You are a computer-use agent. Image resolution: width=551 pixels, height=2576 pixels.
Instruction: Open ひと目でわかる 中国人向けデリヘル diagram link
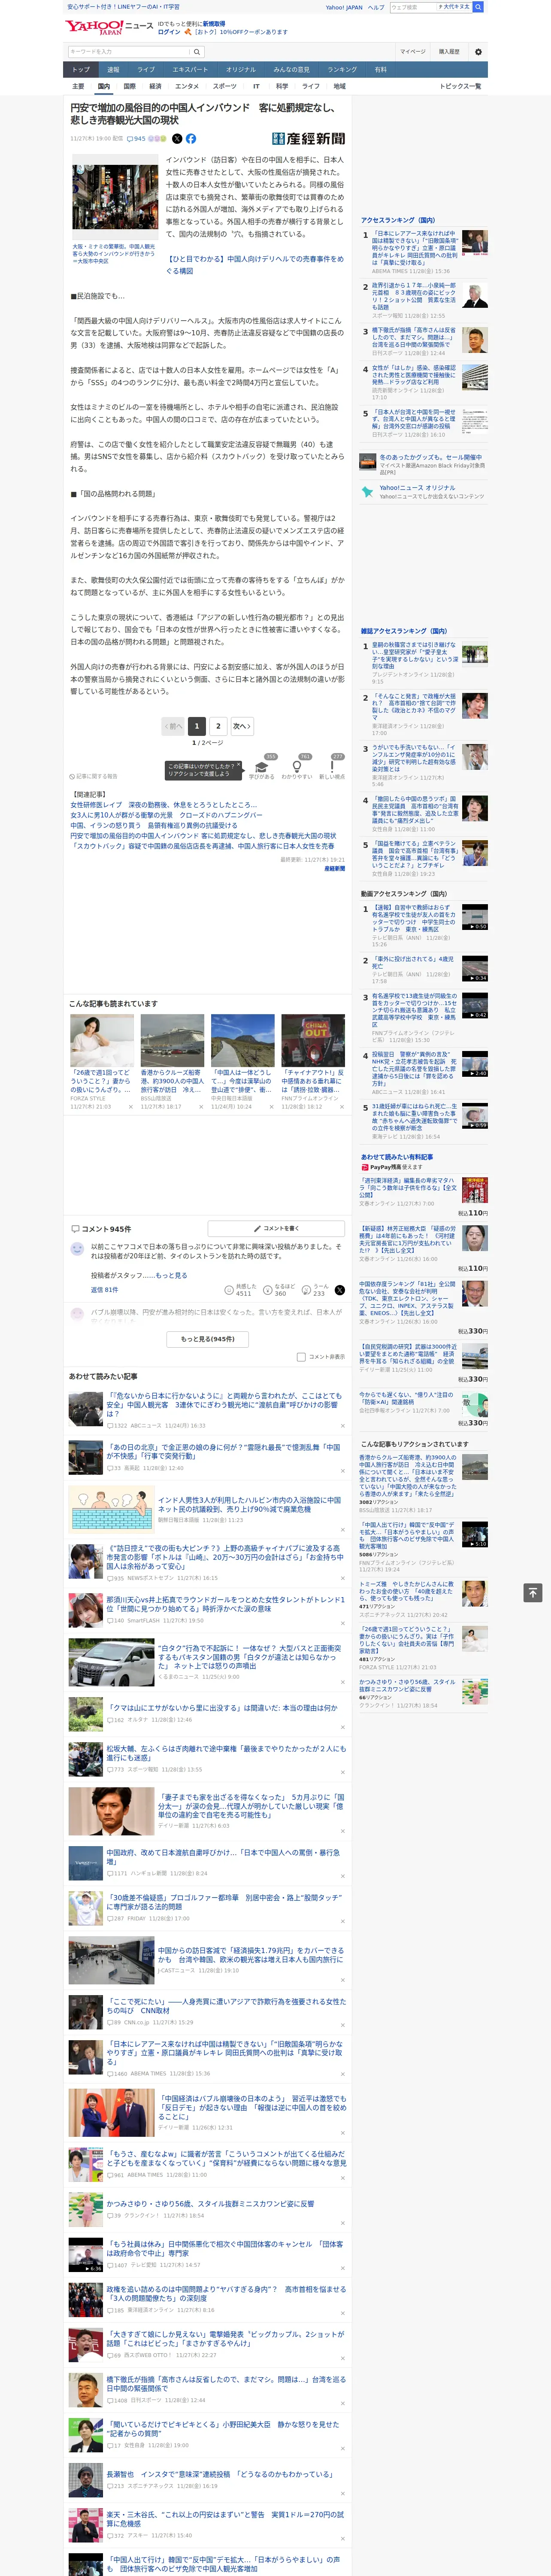click(x=254, y=264)
